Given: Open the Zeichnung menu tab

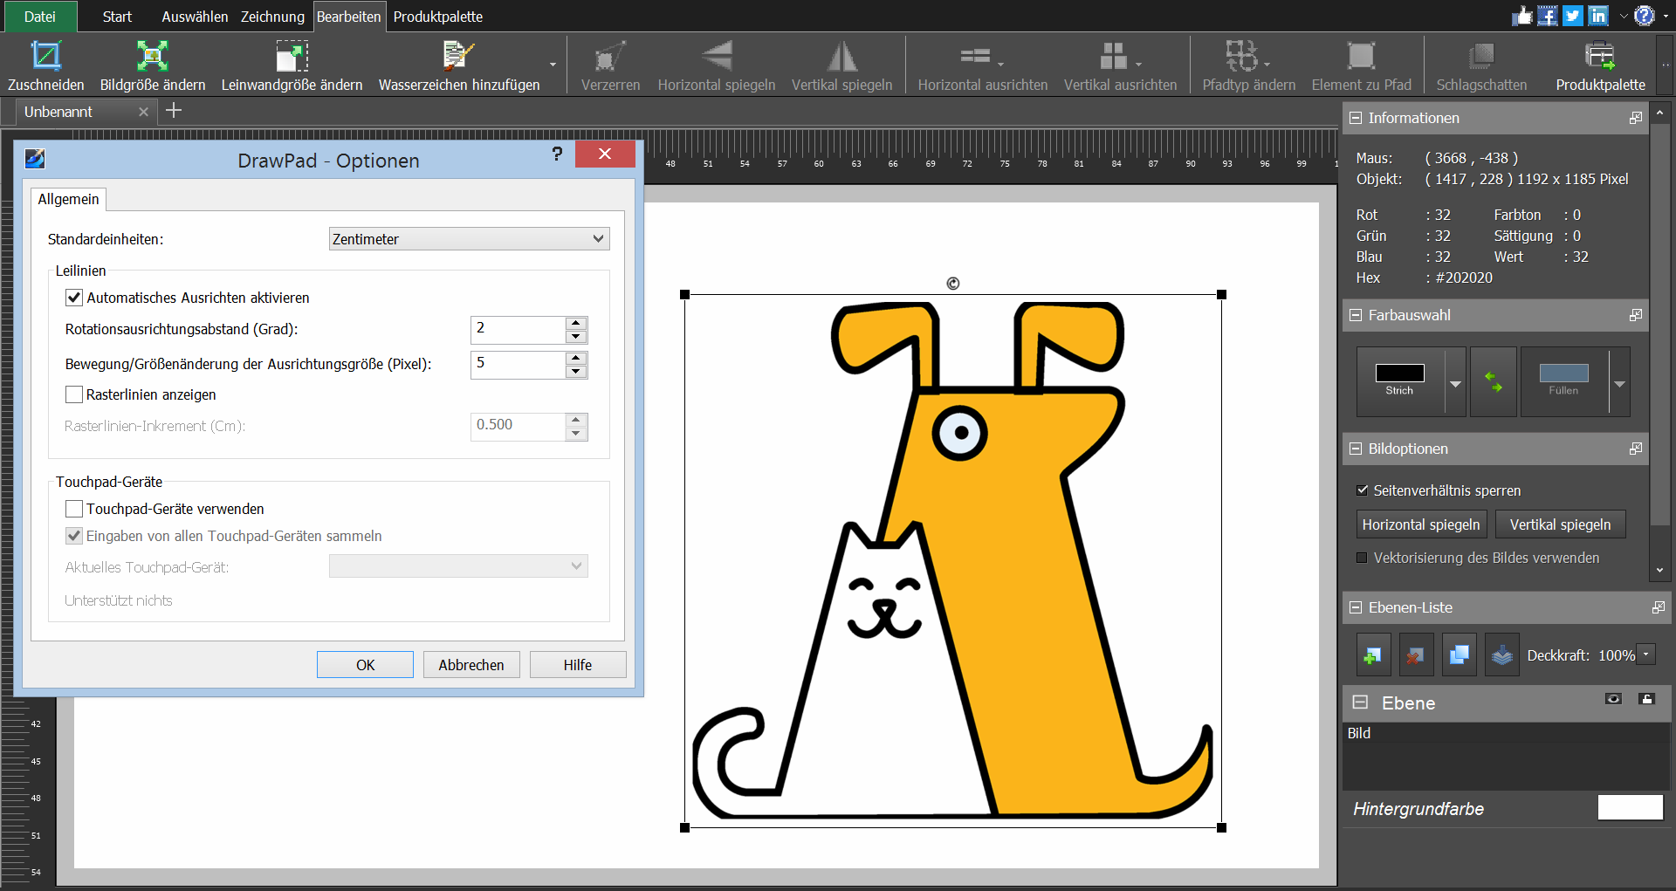Looking at the screenshot, I should [x=272, y=17].
